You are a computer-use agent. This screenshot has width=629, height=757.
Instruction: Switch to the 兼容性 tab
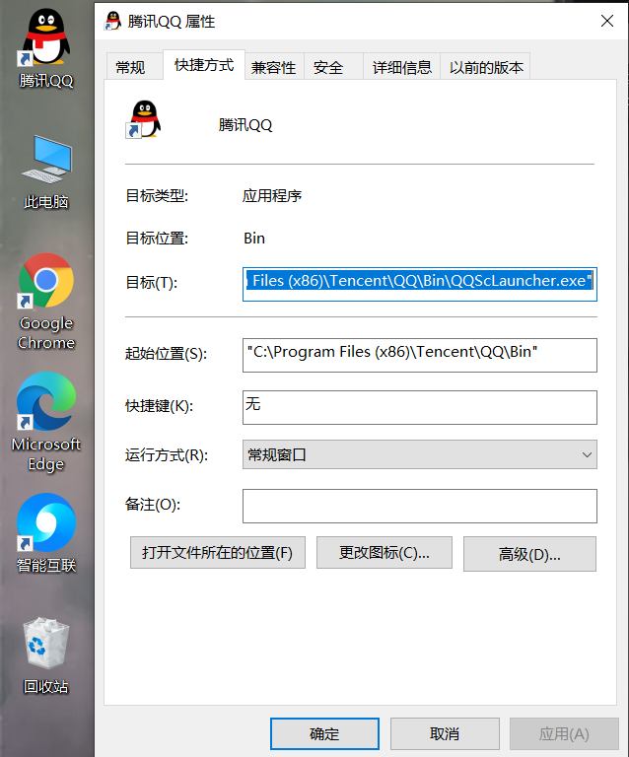pyautogui.click(x=274, y=67)
